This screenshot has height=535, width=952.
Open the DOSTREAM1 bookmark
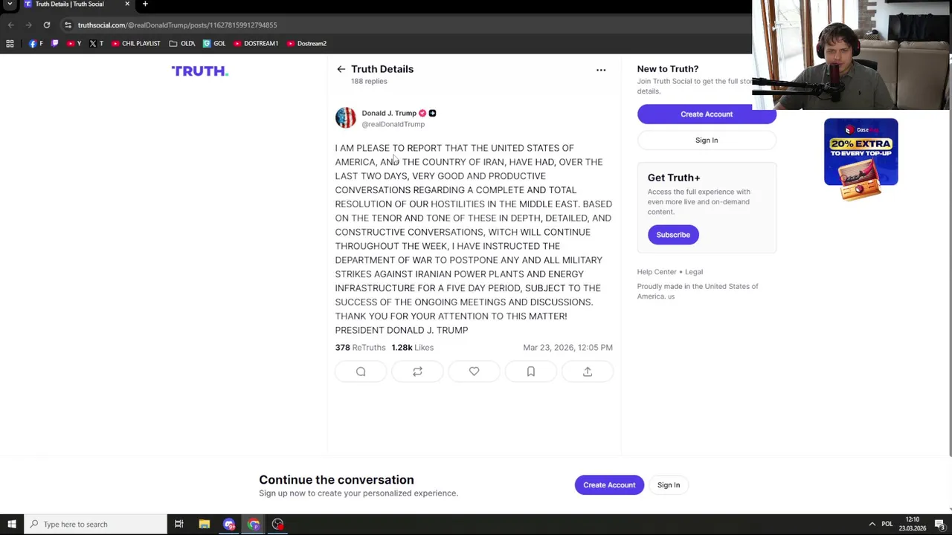click(256, 44)
